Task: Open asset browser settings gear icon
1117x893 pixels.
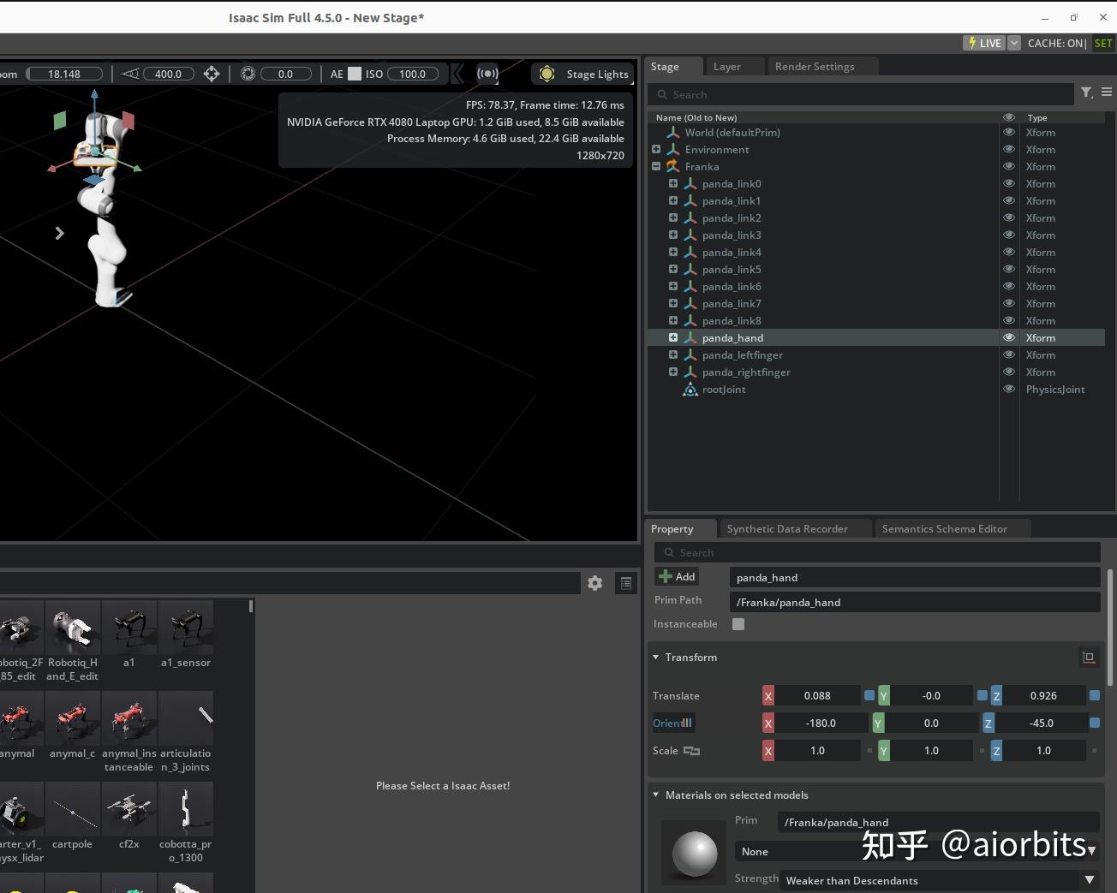Action: [594, 583]
